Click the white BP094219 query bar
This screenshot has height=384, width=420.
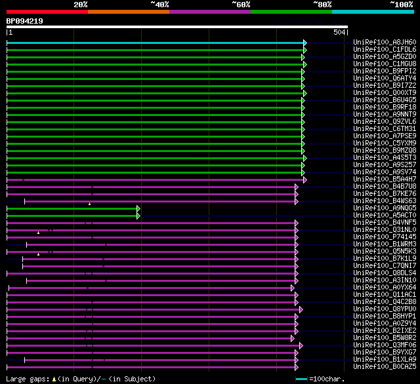pos(177,27)
